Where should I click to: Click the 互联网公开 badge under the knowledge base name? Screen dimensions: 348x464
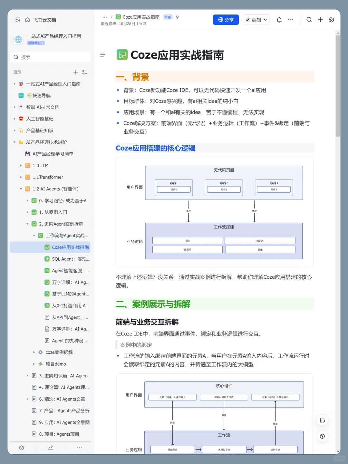coord(36,43)
